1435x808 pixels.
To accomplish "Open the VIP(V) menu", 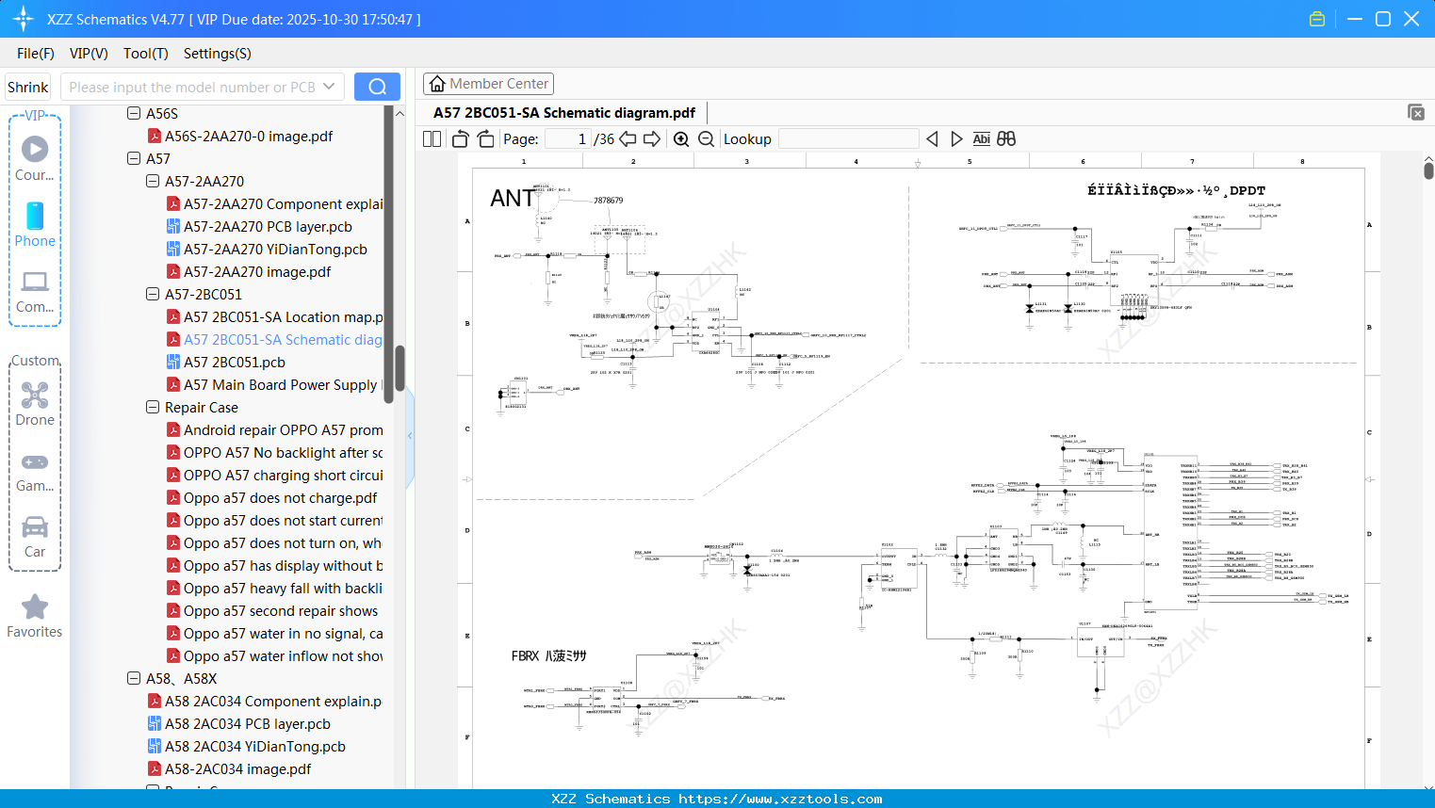I will (89, 54).
